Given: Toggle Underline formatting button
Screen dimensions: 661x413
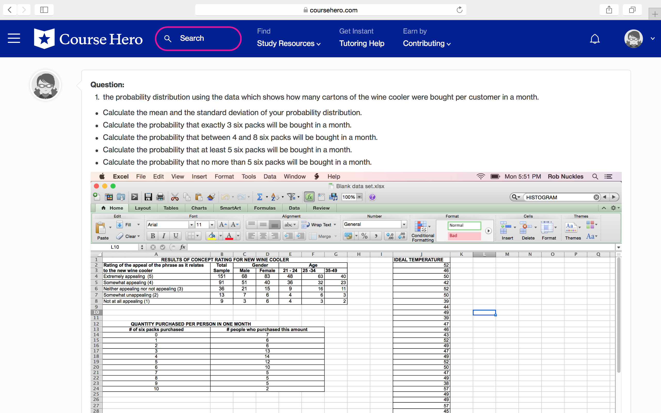Looking at the screenshot, I should pyautogui.click(x=176, y=236).
